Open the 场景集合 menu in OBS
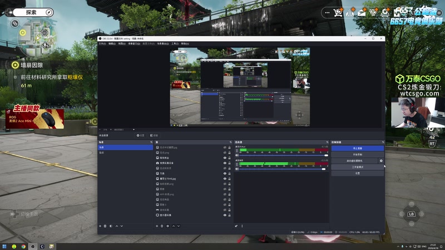The height and width of the screenshot is (250, 445). pyautogui.click(x=163, y=44)
